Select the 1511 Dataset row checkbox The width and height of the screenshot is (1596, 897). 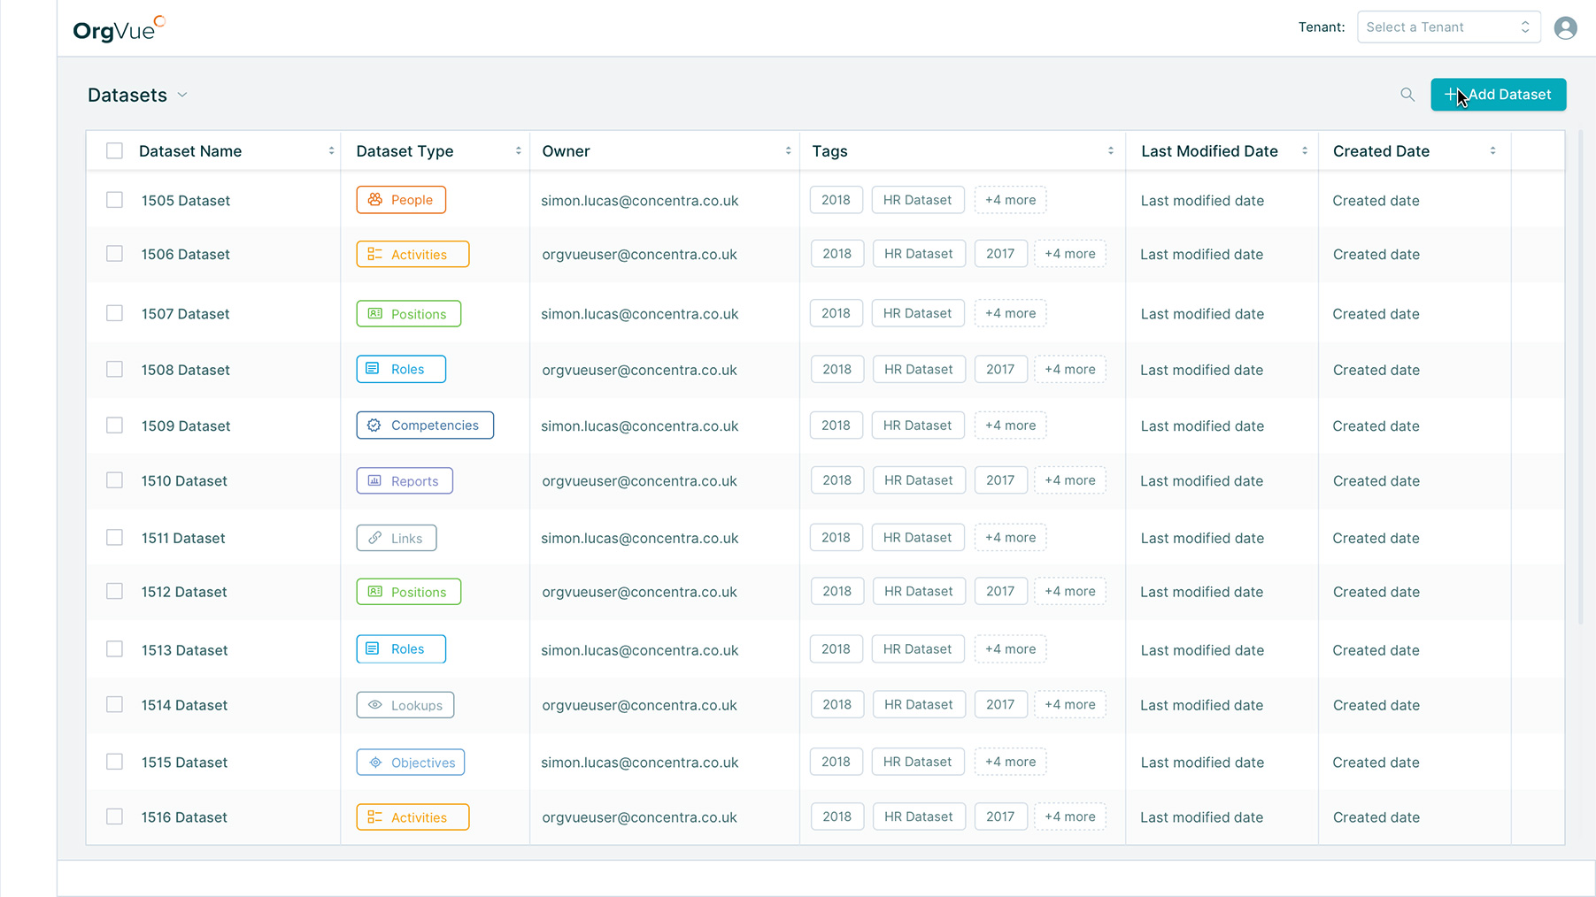[114, 538]
